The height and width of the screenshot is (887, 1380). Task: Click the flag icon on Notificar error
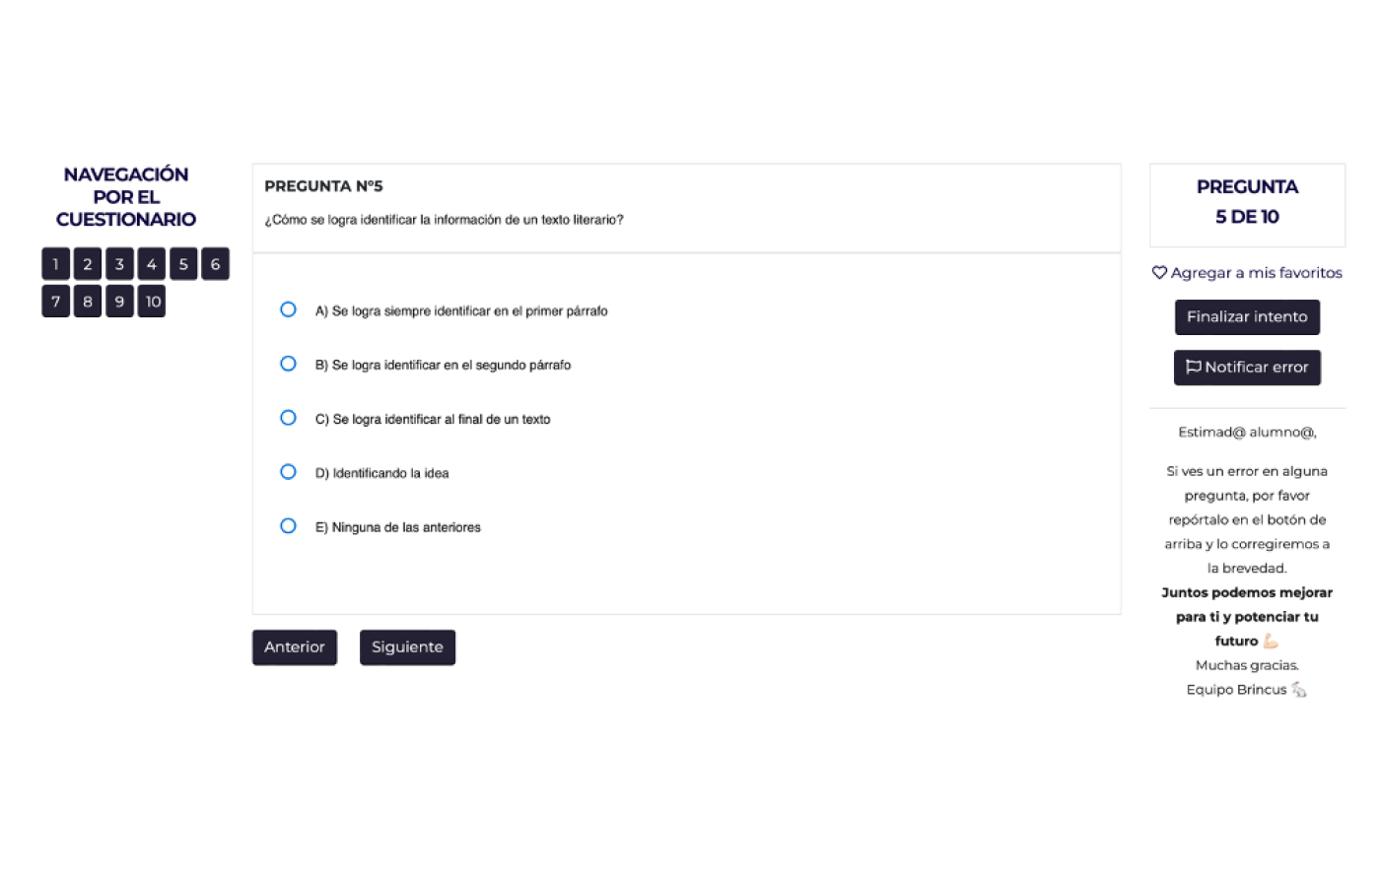tap(1193, 367)
